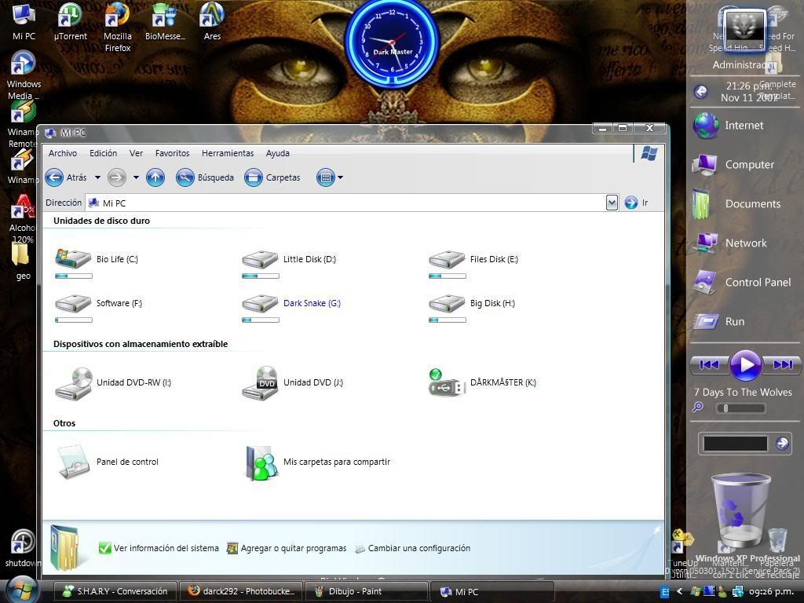The image size is (804, 603).
Task: Click Cambiar una configuración link
Action: tap(413, 548)
